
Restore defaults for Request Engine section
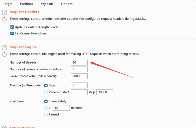point(5,54)
